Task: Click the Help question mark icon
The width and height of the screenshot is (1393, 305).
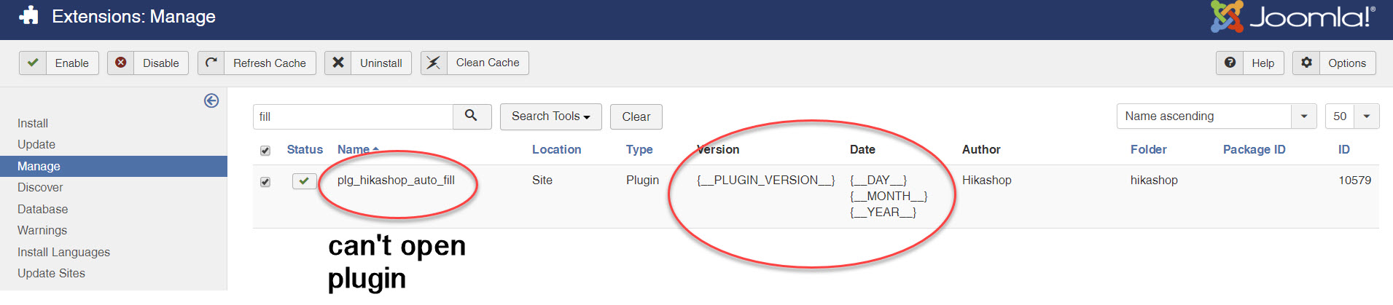Action: point(1229,63)
